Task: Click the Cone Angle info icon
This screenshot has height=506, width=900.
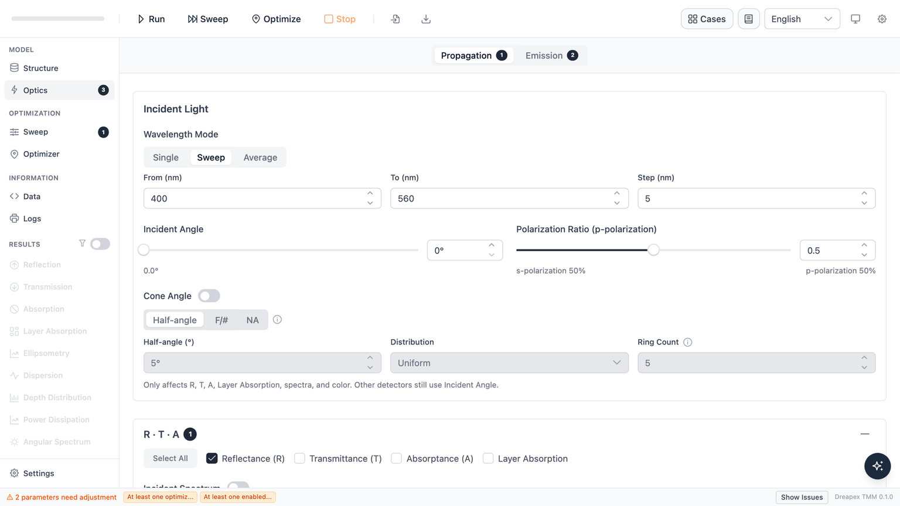Action: [x=277, y=320]
